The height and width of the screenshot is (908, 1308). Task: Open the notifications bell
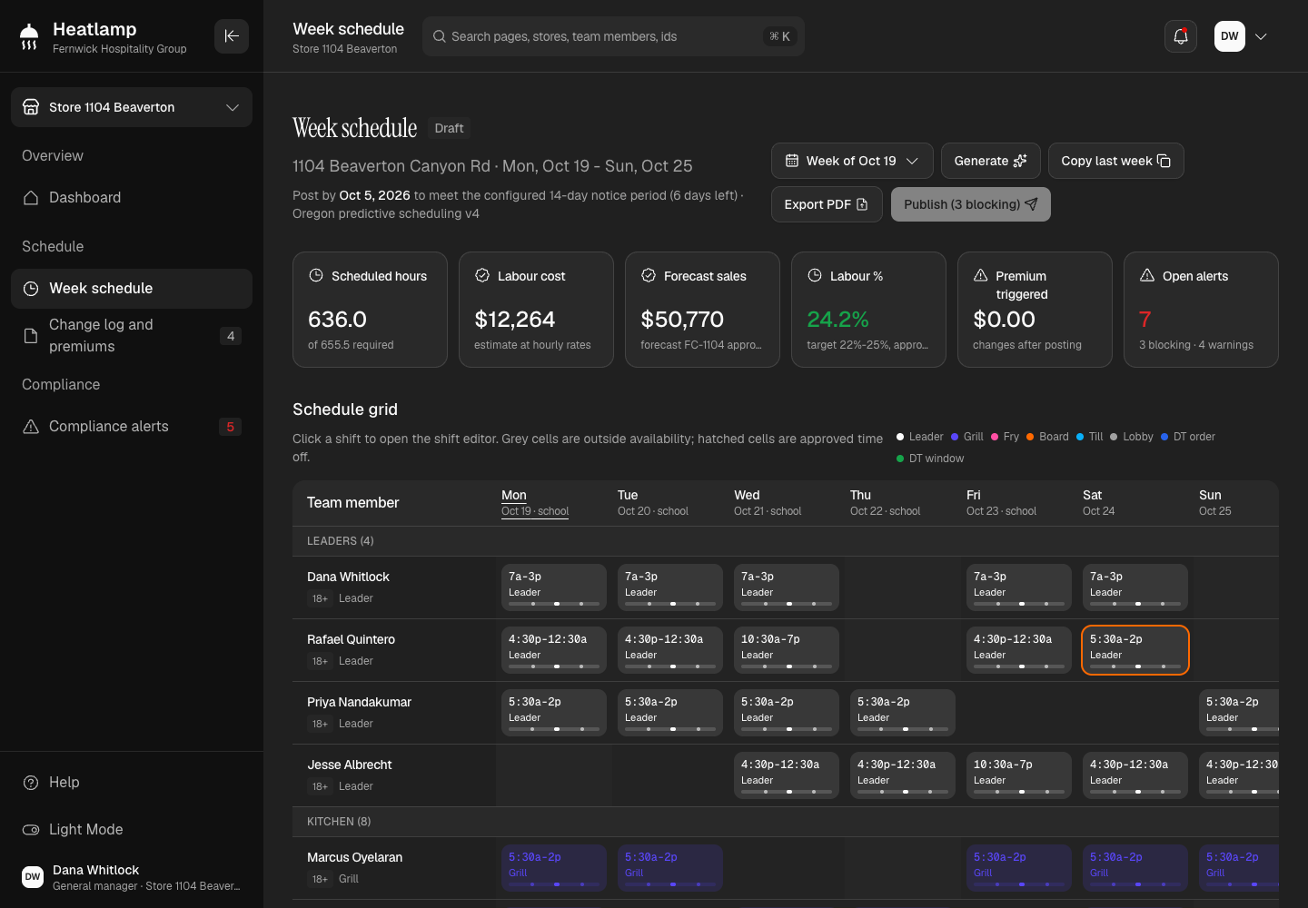click(x=1181, y=36)
